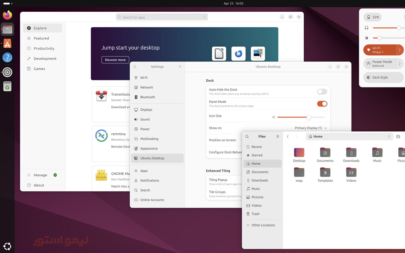Open the Settings hamburger menu
This screenshot has width=405, height=253.
(x=180, y=67)
